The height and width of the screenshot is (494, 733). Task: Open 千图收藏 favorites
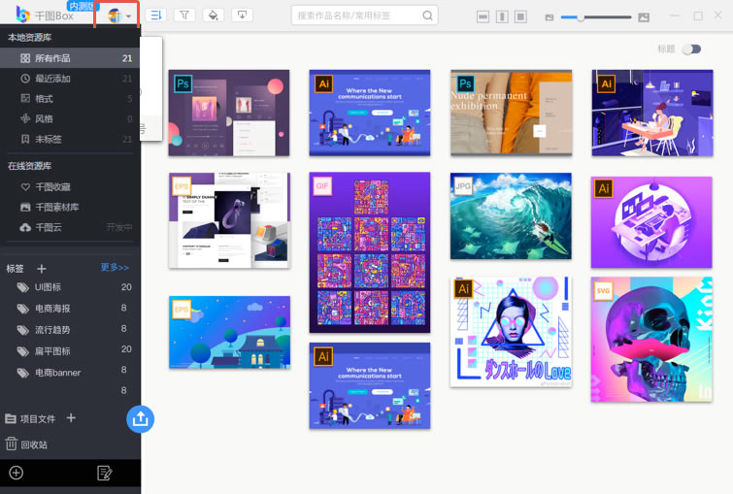[x=70, y=187]
